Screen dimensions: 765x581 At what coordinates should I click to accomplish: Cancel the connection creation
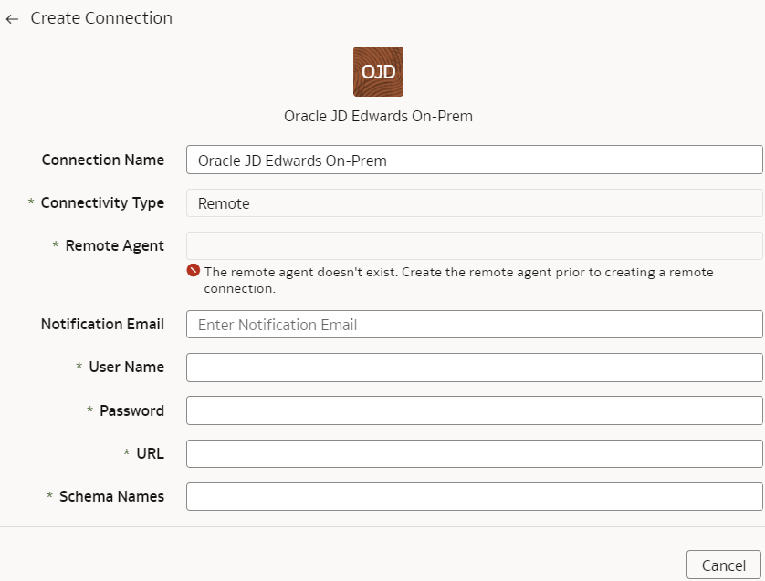click(x=724, y=565)
